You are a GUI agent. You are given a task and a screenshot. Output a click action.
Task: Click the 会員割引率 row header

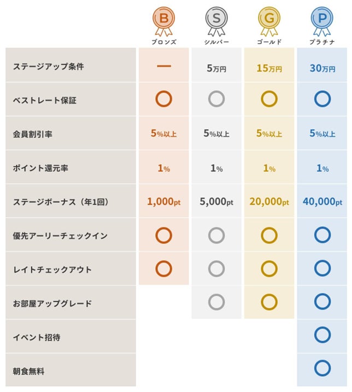click(33, 134)
